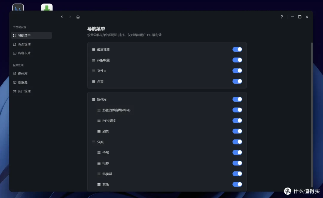Image resolution: width=323 pixels, height=198 pixels.
Task: Toggle 我的收藏 switch
Action: pos(237,60)
